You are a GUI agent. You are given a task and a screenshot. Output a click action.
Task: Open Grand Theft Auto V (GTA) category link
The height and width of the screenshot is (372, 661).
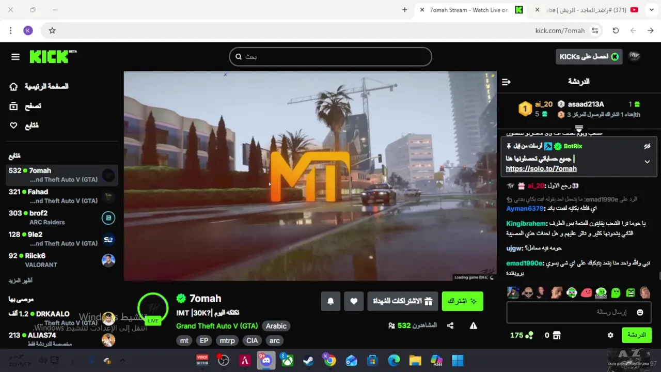click(x=217, y=326)
